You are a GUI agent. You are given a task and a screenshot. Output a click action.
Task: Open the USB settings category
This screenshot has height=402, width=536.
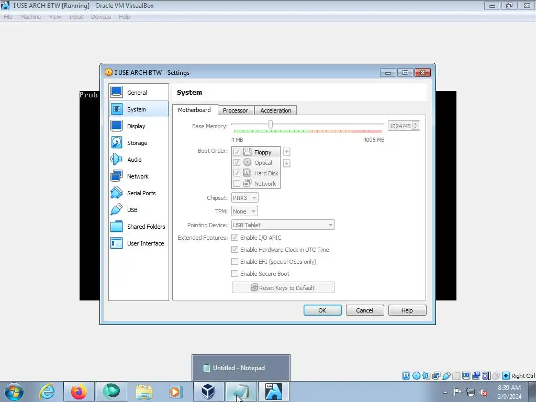point(138,209)
